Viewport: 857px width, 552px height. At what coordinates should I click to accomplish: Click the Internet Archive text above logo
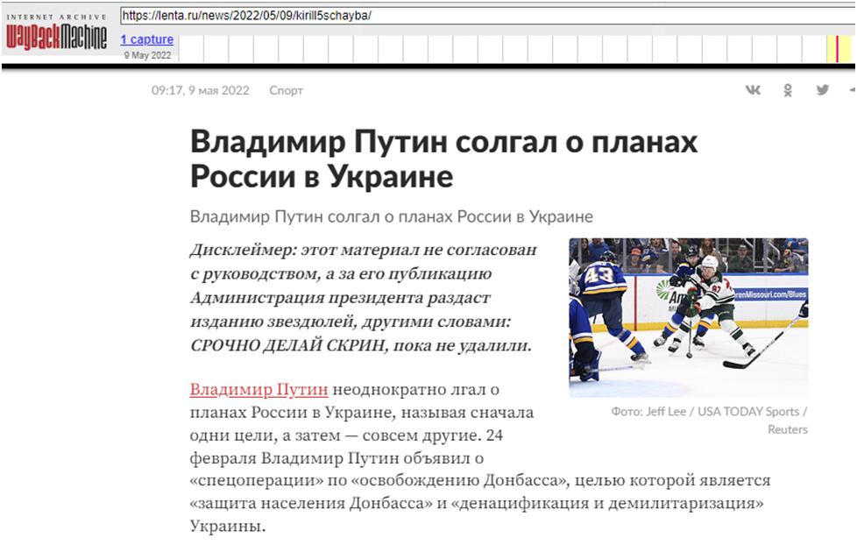click(56, 17)
